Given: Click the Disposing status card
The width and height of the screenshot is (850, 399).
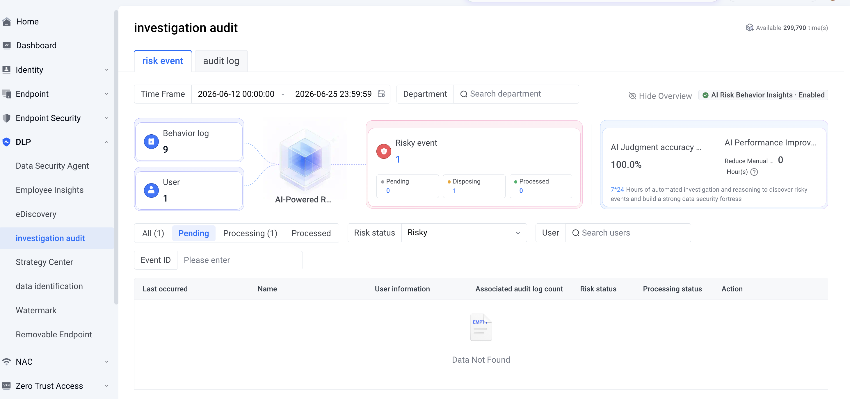Looking at the screenshot, I should (474, 186).
